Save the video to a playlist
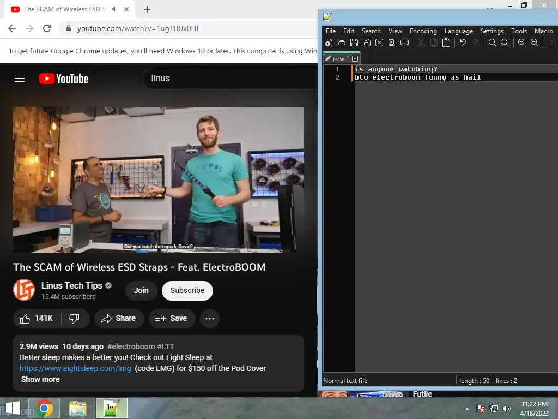 coord(172,319)
